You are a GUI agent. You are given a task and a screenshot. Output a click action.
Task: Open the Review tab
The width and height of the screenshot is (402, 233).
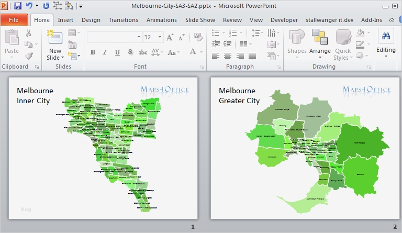coord(232,20)
